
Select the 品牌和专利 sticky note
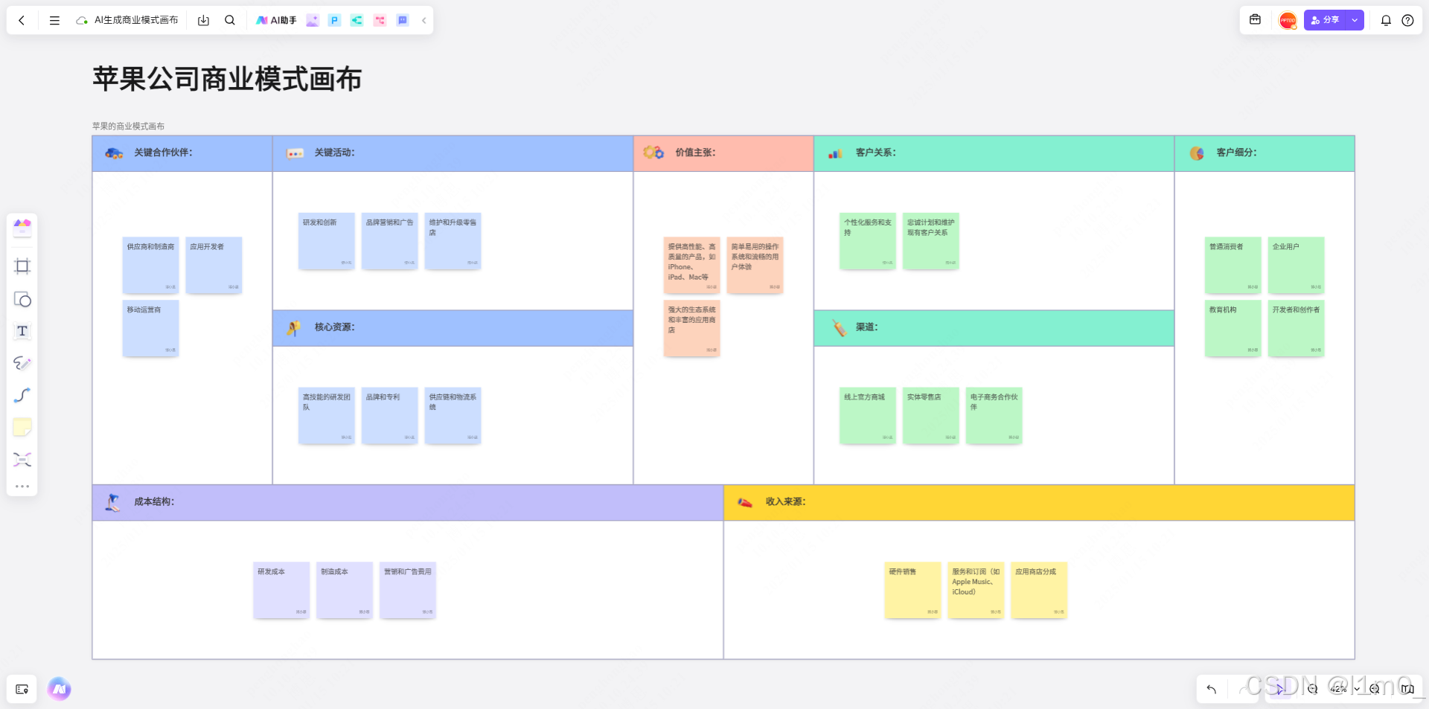(390, 416)
